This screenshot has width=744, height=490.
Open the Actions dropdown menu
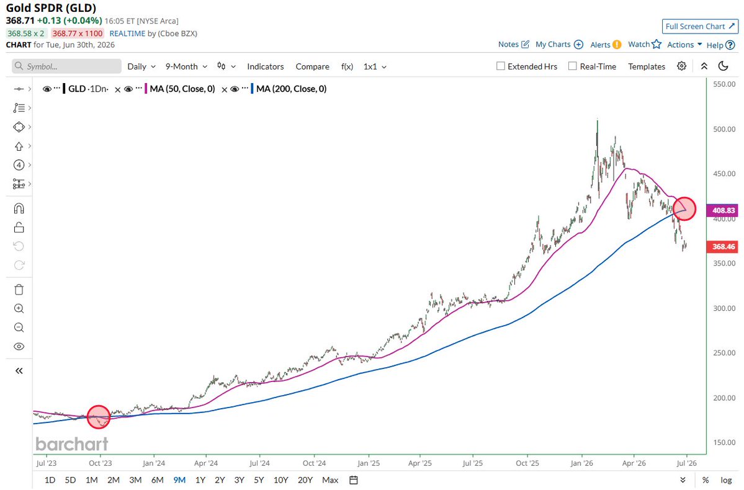(x=684, y=45)
